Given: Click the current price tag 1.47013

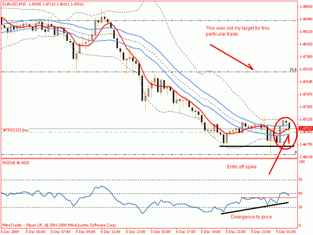Looking at the screenshot, I should (305, 128).
